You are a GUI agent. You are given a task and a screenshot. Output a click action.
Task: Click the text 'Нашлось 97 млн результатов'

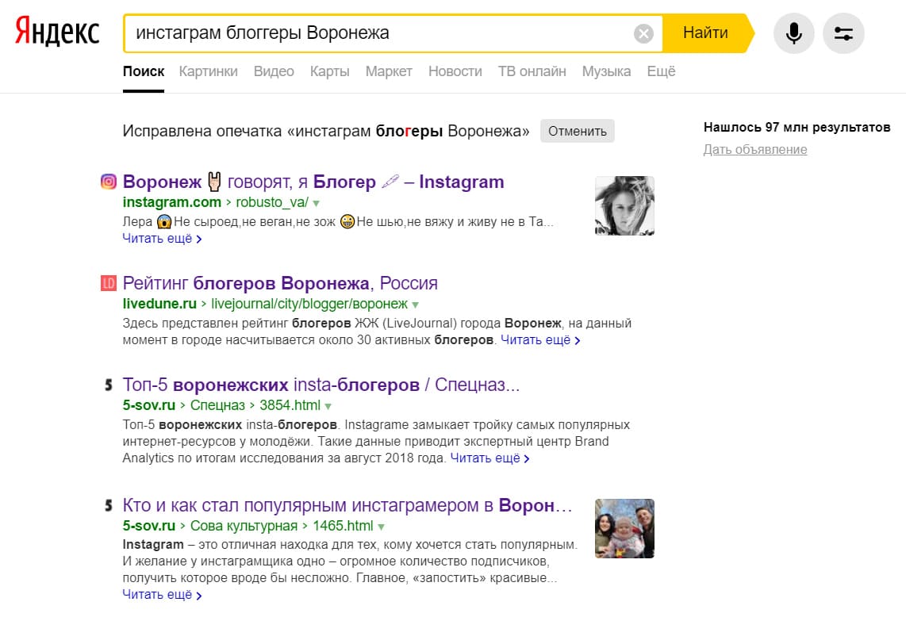pyautogui.click(x=797, y=128)
